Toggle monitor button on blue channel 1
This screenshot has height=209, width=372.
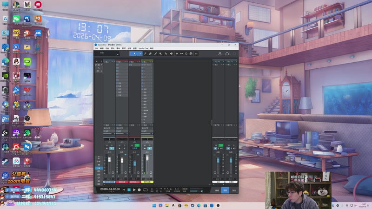112,148
